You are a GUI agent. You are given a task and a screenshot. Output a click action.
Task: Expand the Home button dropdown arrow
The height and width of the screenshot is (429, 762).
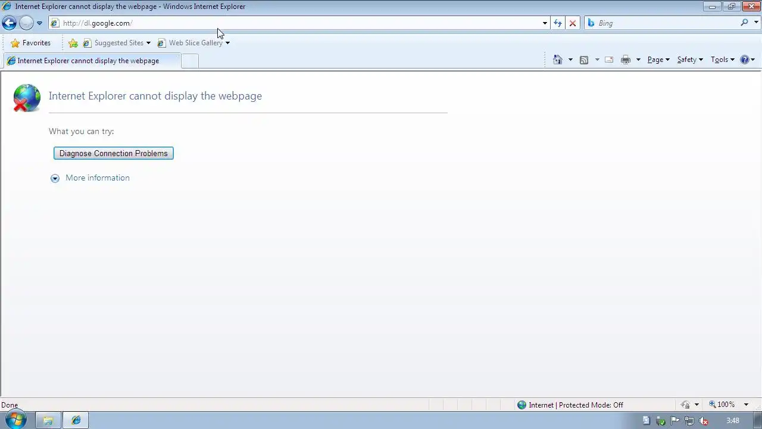point(570,60)
